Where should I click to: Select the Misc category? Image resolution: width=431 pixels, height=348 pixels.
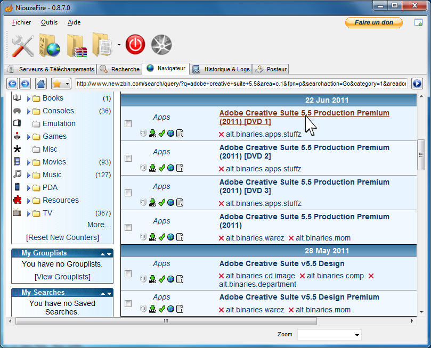point(50,149)
